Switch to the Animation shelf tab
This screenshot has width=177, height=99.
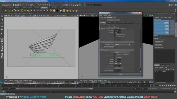tap(37, 8)
